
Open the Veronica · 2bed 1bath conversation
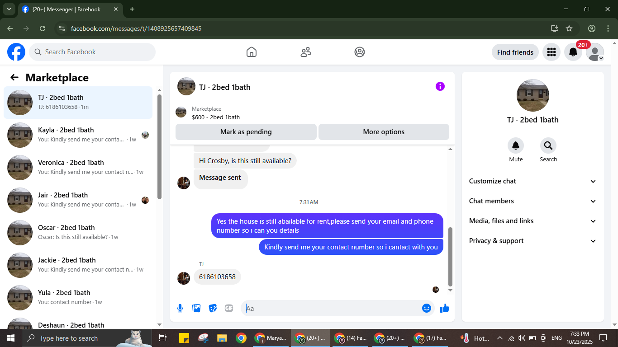[78, 168]
